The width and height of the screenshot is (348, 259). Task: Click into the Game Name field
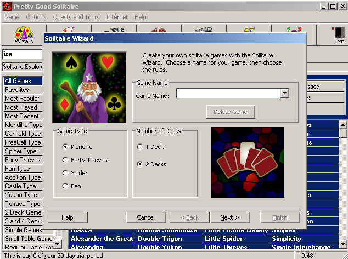[x=228, y=93]
